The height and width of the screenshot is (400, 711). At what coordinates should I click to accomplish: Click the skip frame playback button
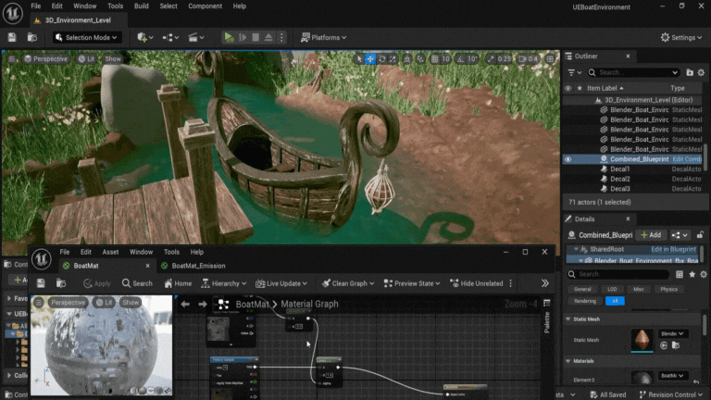243,37
